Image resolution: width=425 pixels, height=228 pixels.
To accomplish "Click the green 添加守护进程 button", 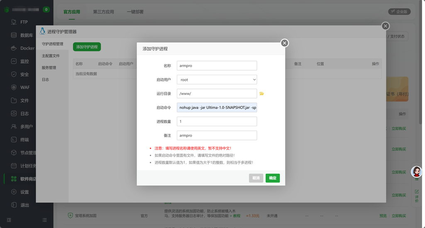I will 87,47.
